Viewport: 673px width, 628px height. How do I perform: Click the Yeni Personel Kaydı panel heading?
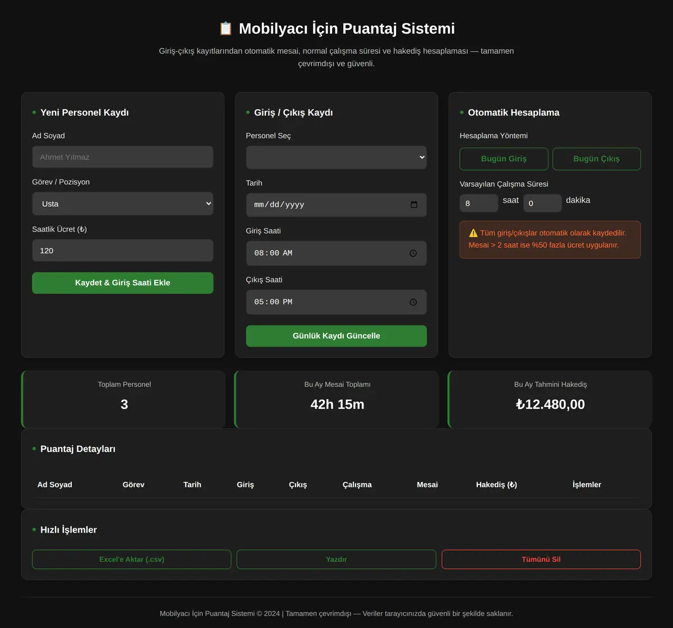click(x=85, y=113)
